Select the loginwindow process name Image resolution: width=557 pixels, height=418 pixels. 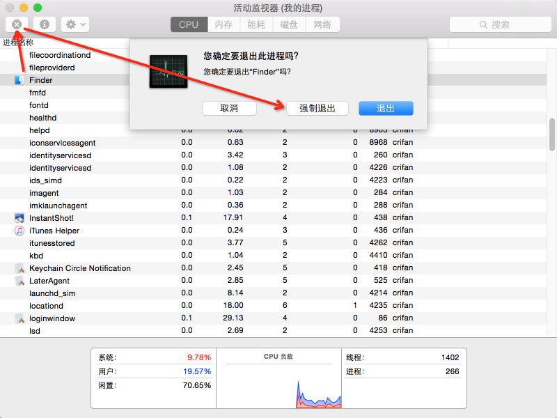pyautogui.click(x=52, y=318)
